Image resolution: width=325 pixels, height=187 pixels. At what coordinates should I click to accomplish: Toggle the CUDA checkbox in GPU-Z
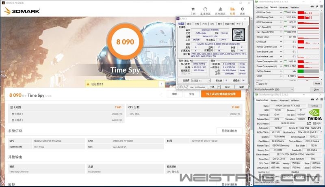(x=283, y=177)
